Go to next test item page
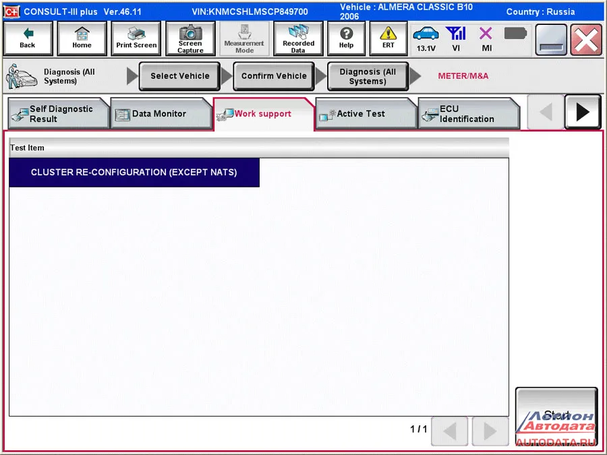 coord(490,431)
